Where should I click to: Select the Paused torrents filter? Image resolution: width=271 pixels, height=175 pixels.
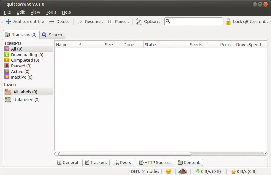pyautogui.click(x=21, y=66)
